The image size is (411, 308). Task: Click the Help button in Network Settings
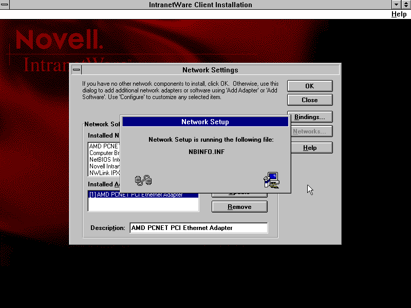[x=311, y=148]
